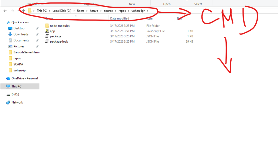Open the SCADA folder in sidebar

[18, 64]
